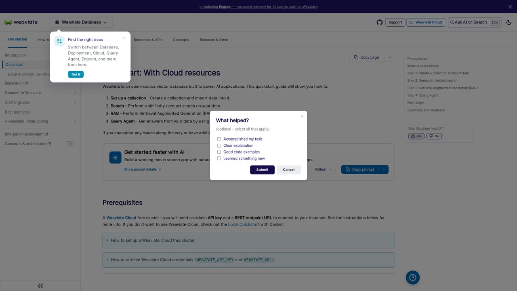Click the icon beside Concepts & architecture
The width and height of the screenshot is (517, 291).
(70, 143)
